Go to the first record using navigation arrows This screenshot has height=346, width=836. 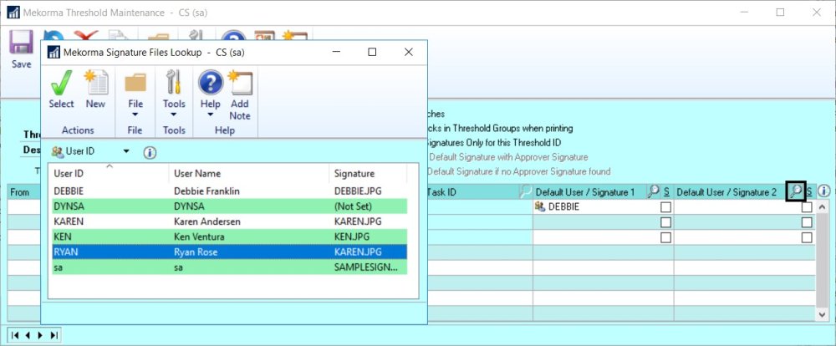(x=15, y=335)
